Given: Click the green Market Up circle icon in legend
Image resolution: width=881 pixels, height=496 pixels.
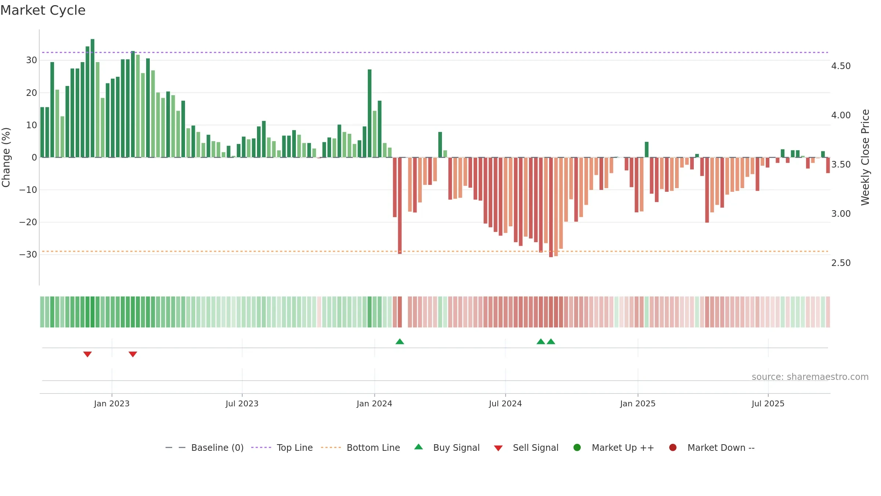Looking at the screenshot, I should [577, 448].
